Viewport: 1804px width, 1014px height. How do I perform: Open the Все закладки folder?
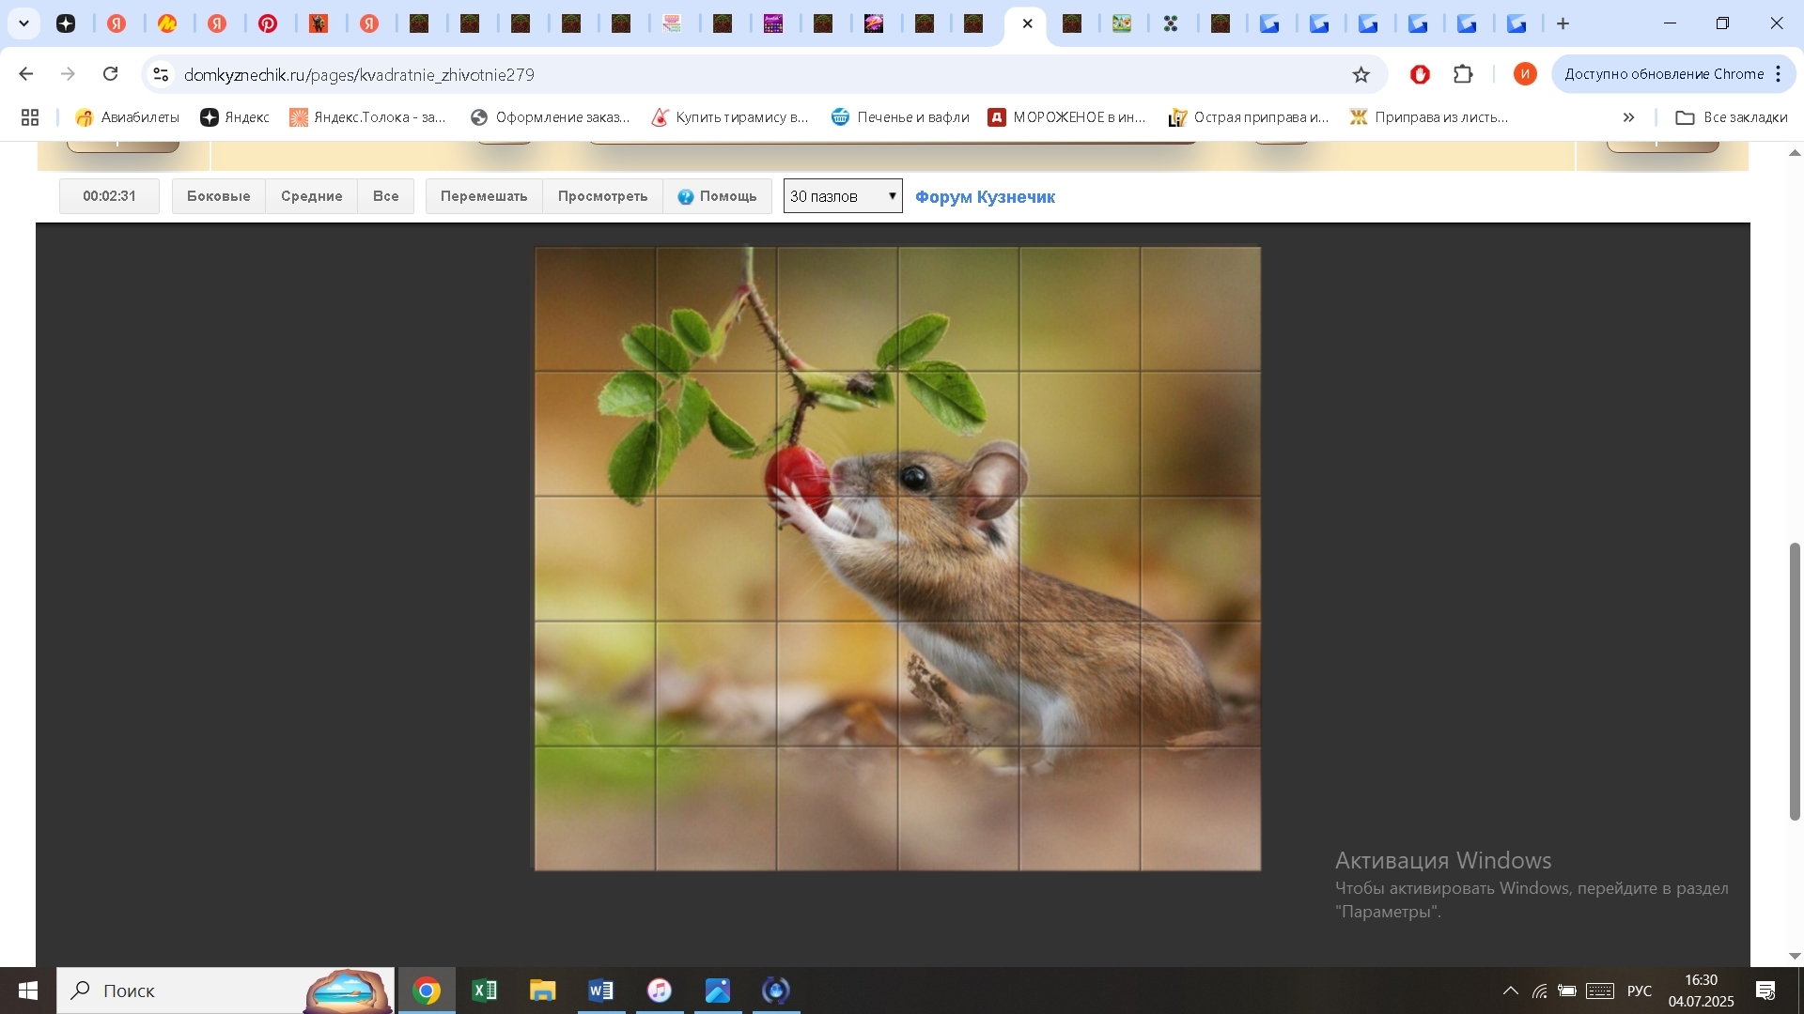coord(1732,117)
